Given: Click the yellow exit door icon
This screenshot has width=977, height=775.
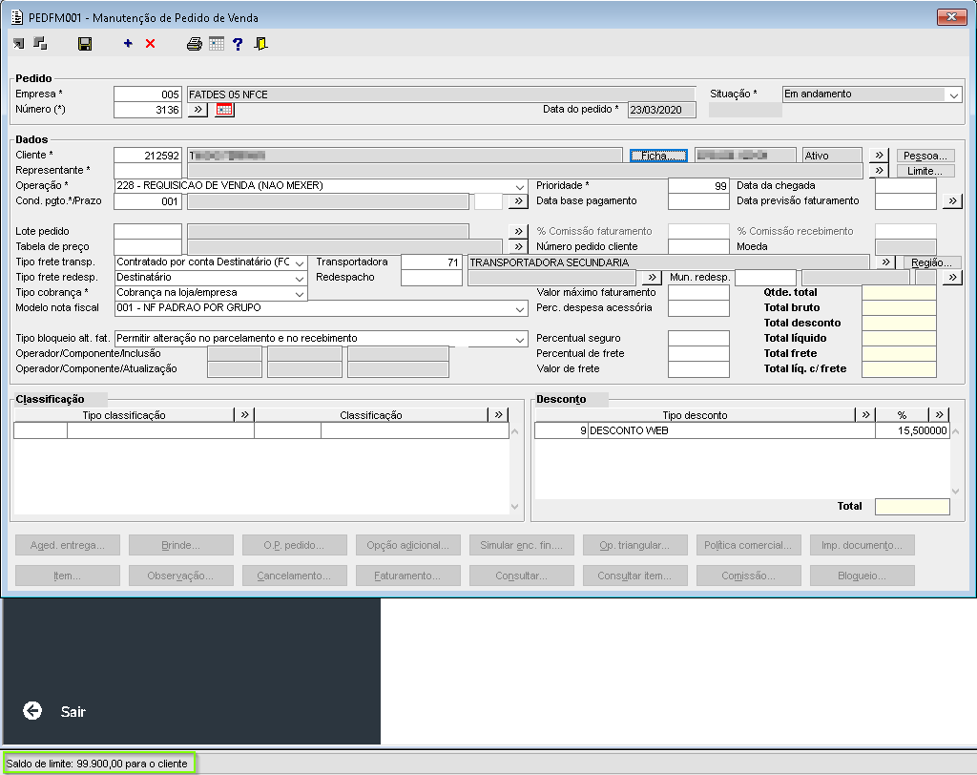Looking at the screenshot, I should click(261, 44).
